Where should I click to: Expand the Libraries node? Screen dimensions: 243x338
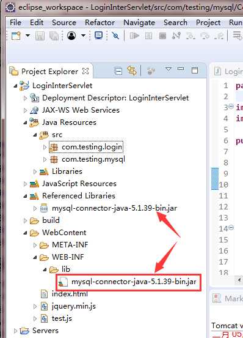35,171
